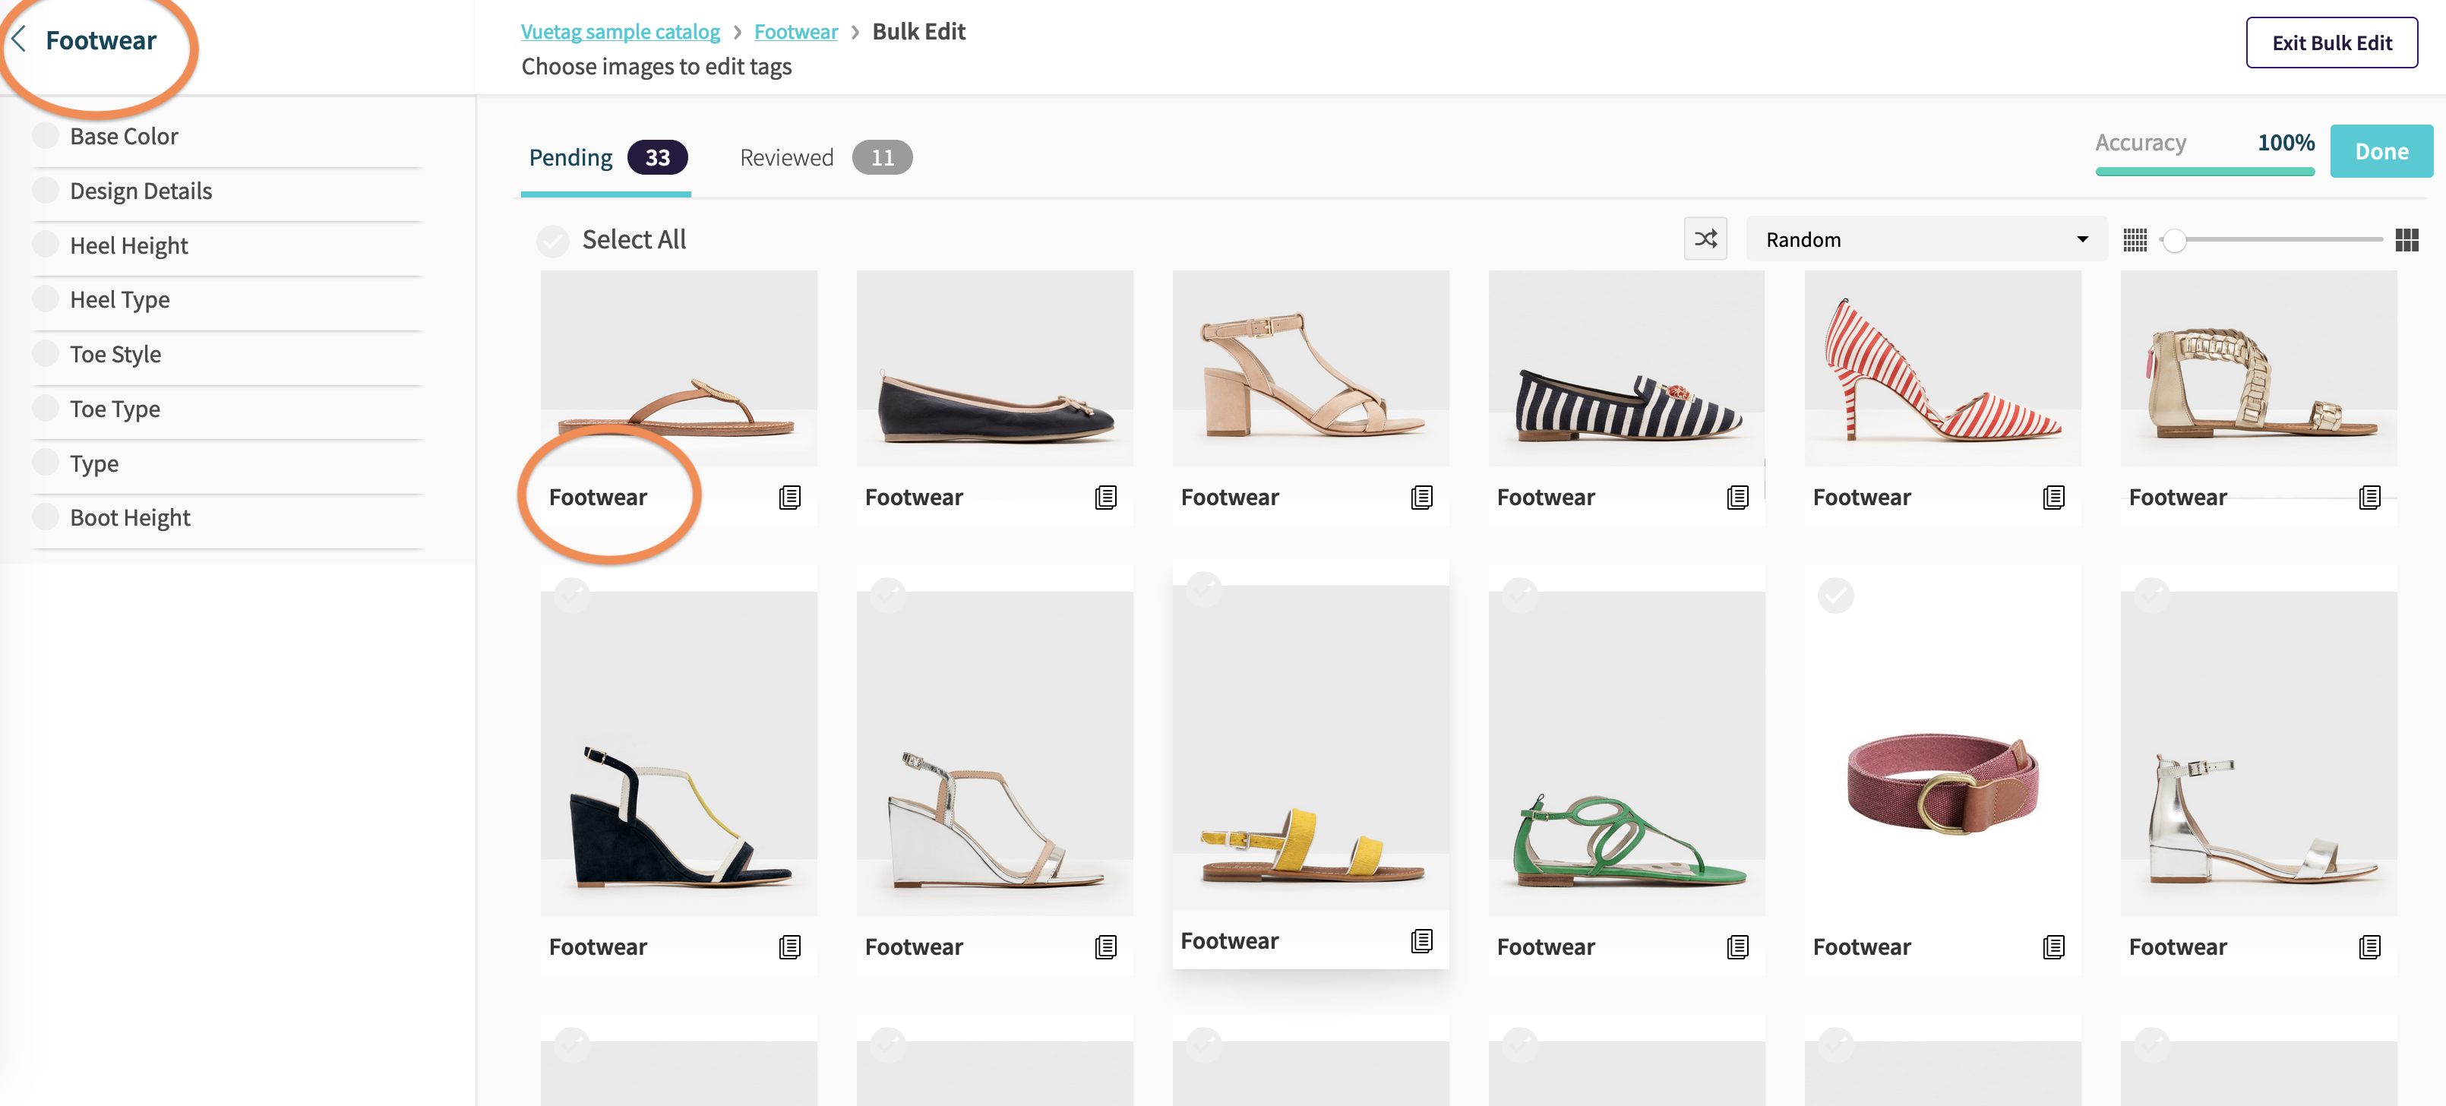Select the Heel Type radio option
Image resolution: width=2446 pixels, height=1106 pixels.
(46, 298)
